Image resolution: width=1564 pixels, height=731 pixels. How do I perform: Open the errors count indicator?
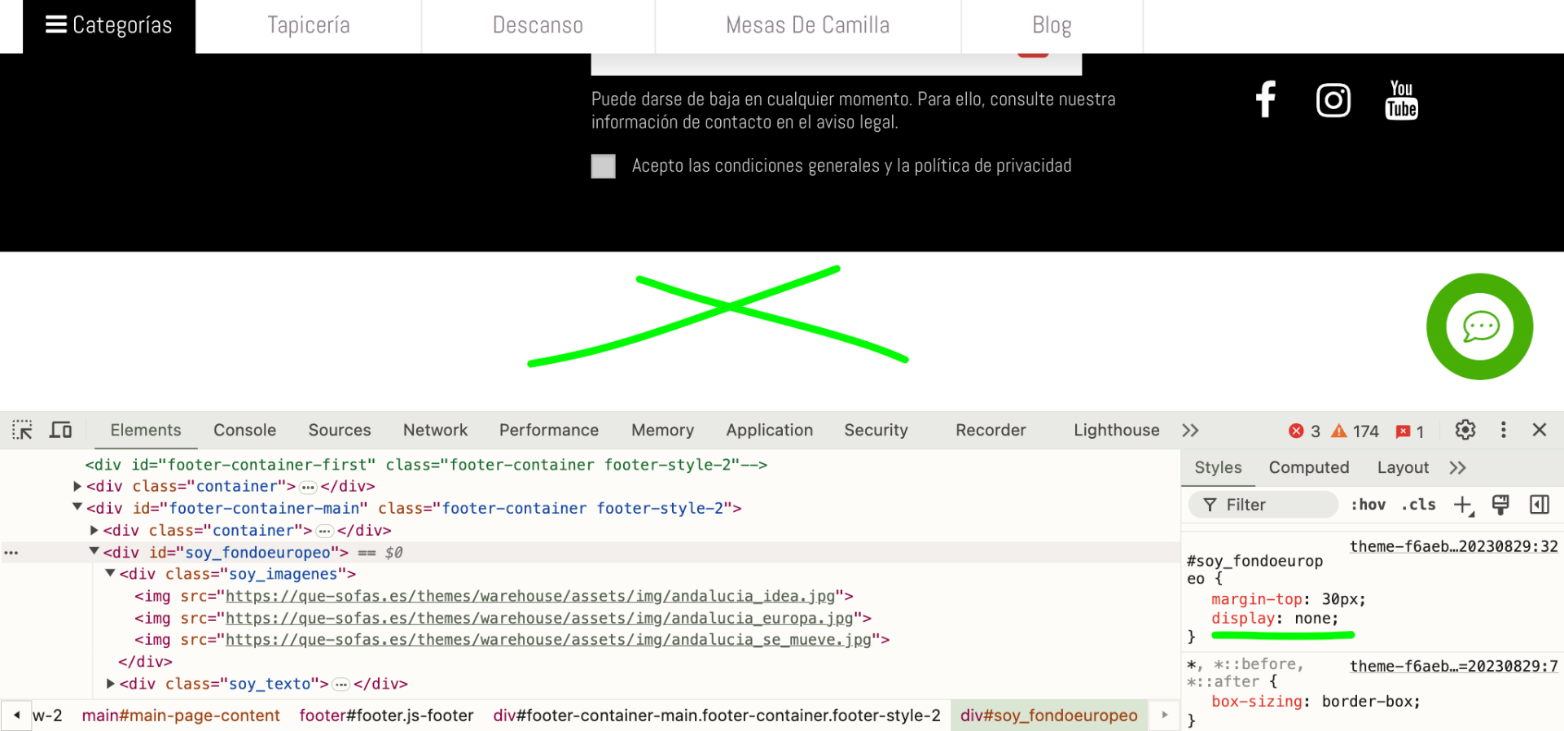(1304, 431)
